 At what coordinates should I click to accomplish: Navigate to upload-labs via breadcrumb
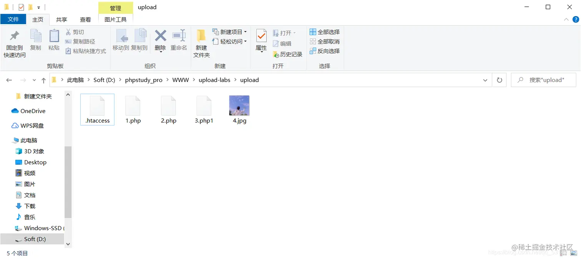[x=214, y=80]
